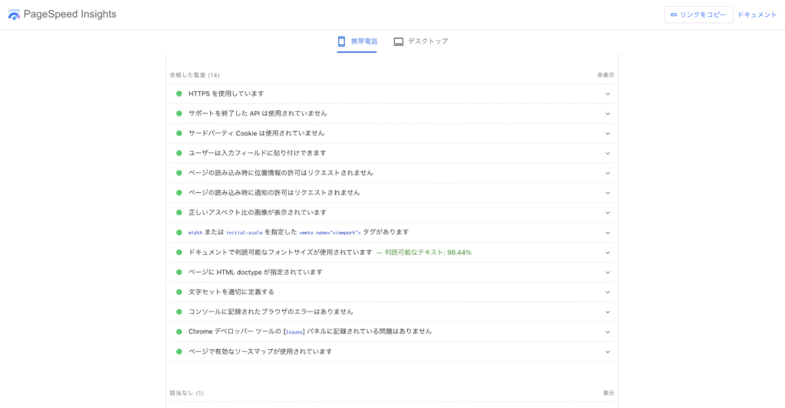Open the ドキュメント link
The image size is (785, 408).
coord(757,15)
